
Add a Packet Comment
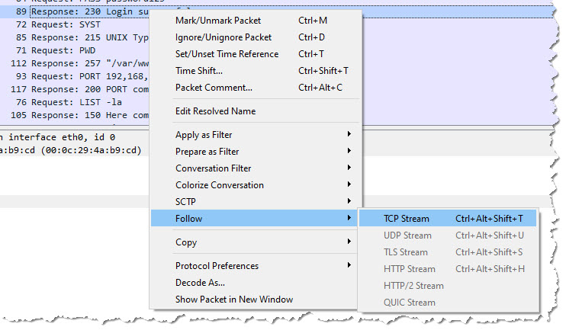[213, 88]
